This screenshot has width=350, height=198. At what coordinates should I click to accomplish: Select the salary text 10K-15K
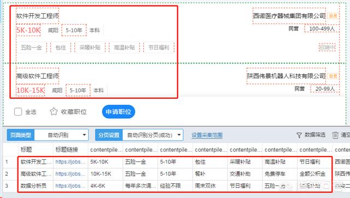pos(31,90)
